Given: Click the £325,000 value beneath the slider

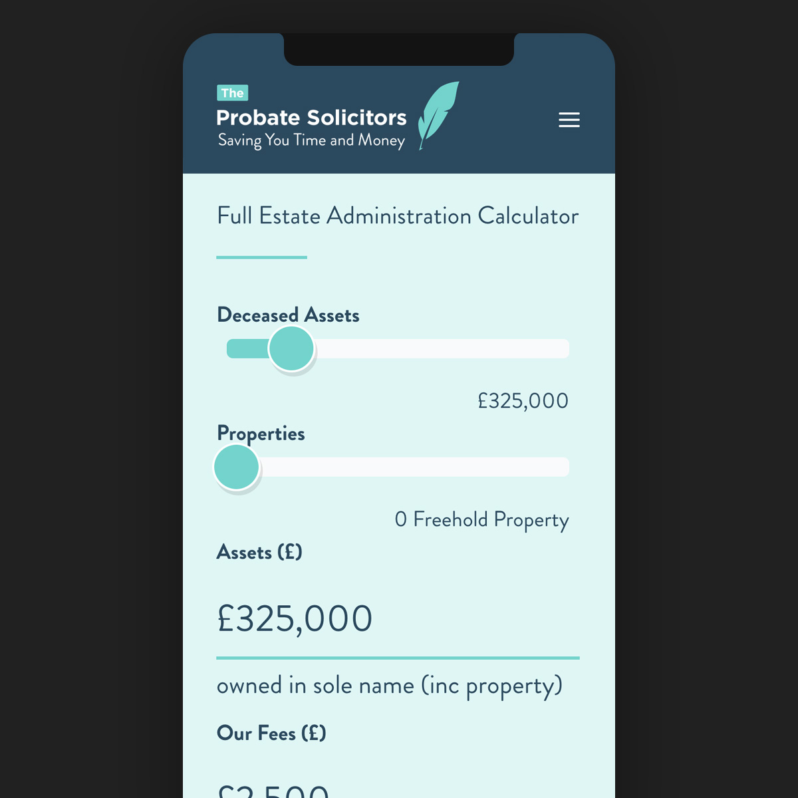Looking at the screenshot, I should (523, 401).
